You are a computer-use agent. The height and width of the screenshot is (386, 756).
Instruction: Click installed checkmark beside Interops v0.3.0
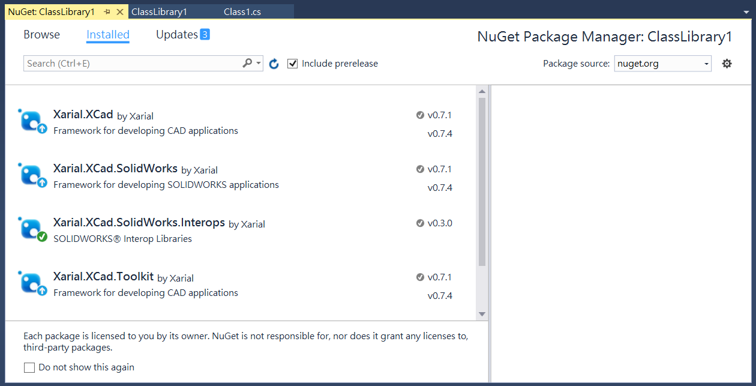coord(420,223)
